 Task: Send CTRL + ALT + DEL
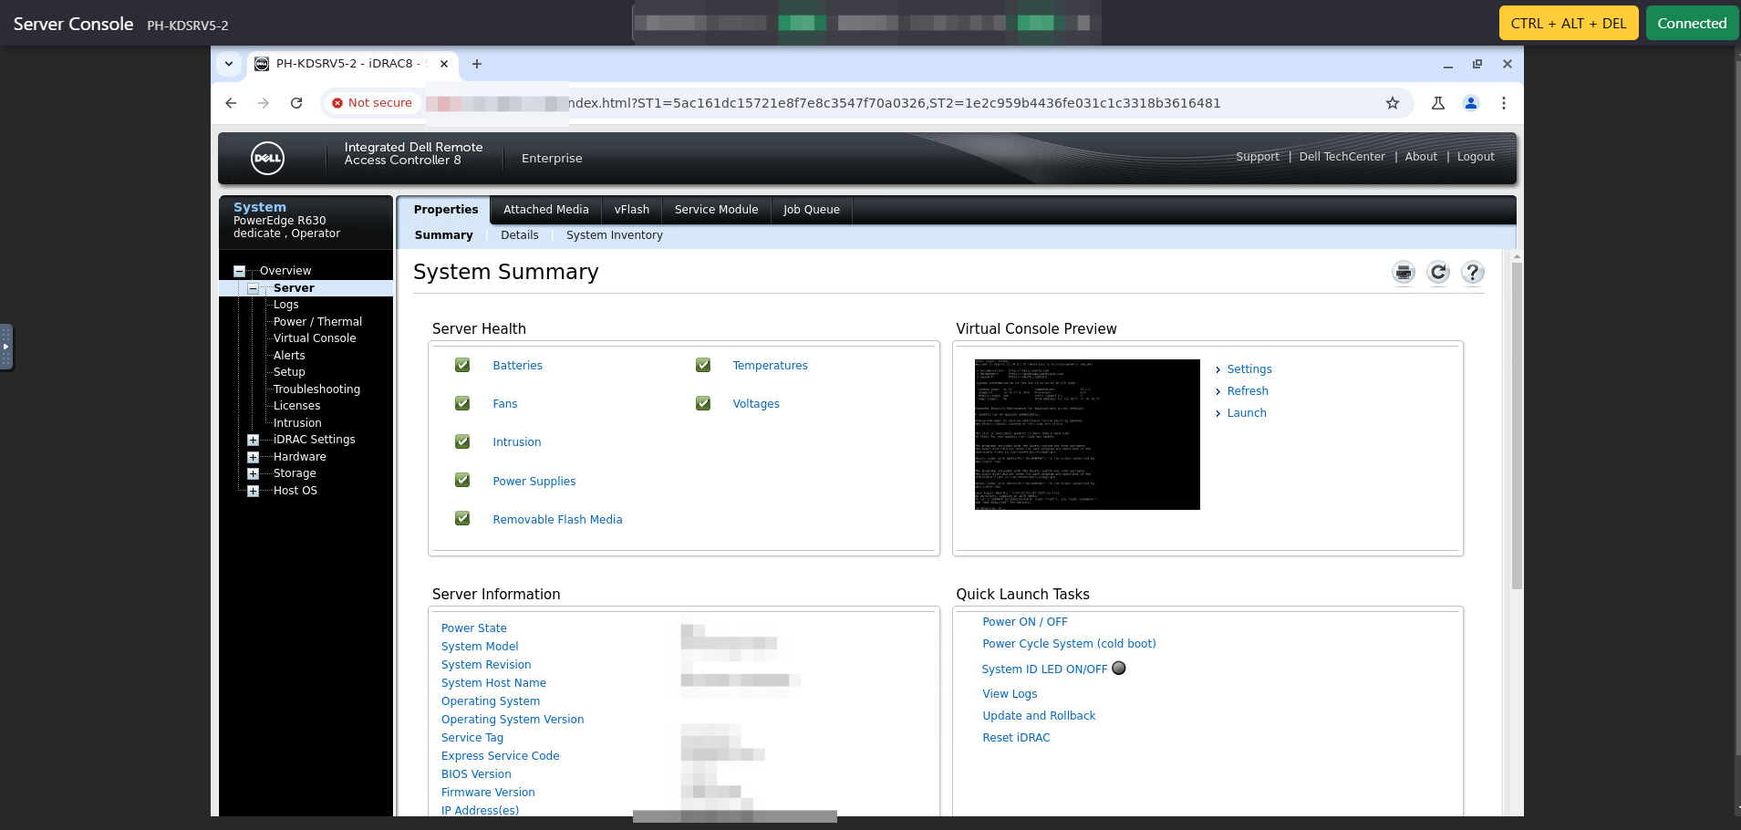click(1569, 24)
